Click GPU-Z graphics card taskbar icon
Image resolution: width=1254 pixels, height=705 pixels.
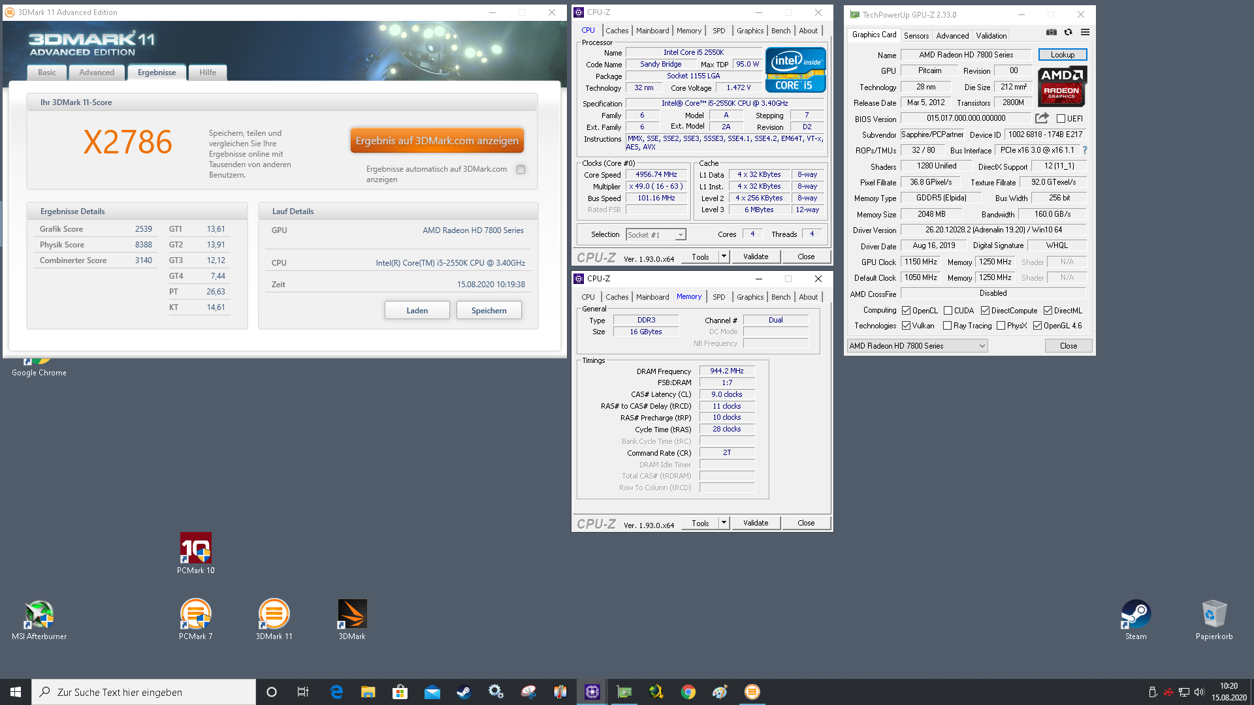point(624,692)
